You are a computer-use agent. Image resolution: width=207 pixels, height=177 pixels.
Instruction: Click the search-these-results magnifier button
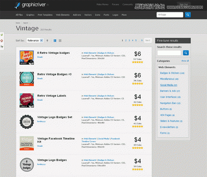pyautogui.click(x=186, y=53)
